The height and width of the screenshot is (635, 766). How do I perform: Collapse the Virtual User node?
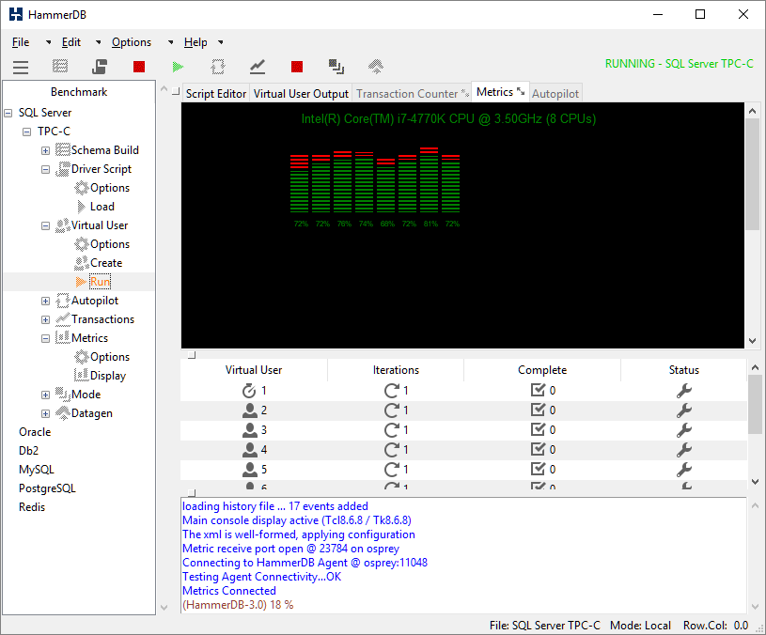pos(45,226)
